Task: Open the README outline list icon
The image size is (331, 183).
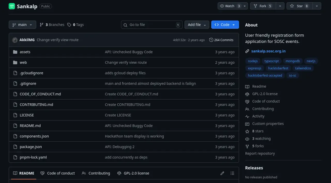Action: (232, 173)
